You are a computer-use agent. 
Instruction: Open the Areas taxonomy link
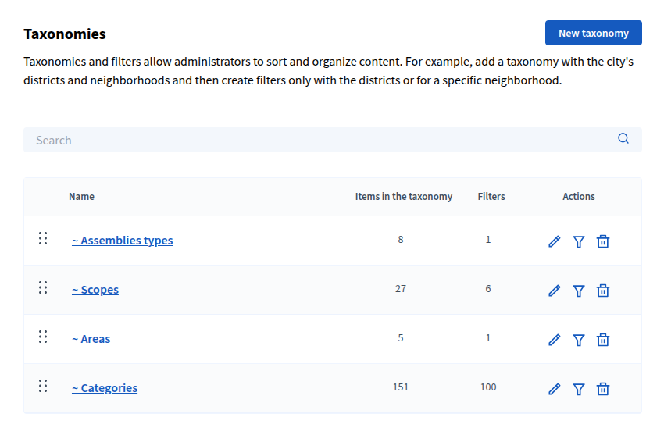[91, 339]
